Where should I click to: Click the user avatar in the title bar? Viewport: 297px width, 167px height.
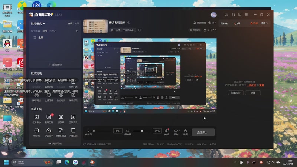point(214,14)
